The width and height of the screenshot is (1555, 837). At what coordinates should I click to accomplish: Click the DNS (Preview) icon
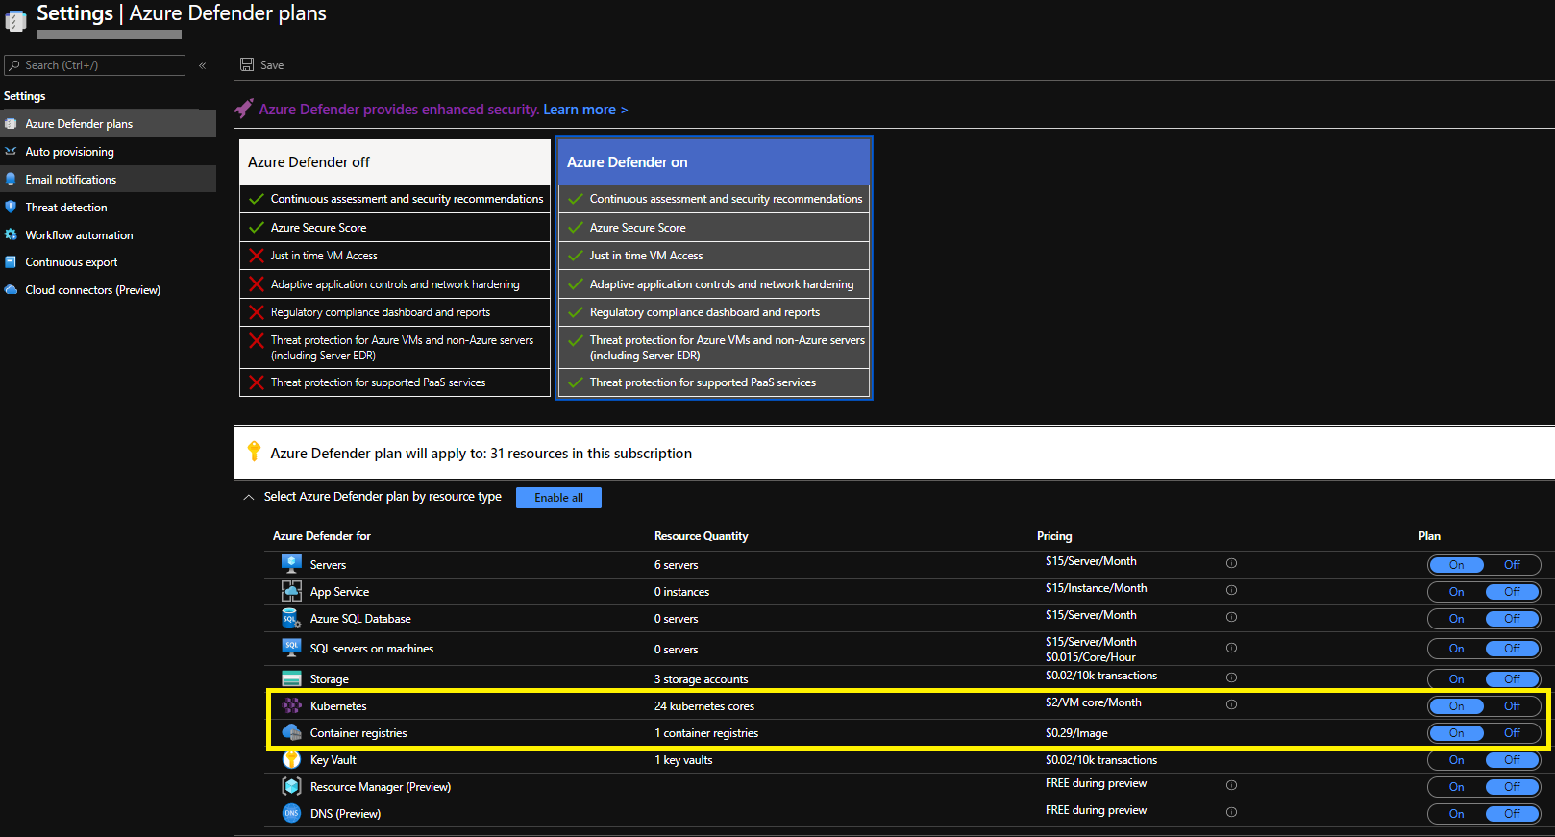[x=291, y=813]
